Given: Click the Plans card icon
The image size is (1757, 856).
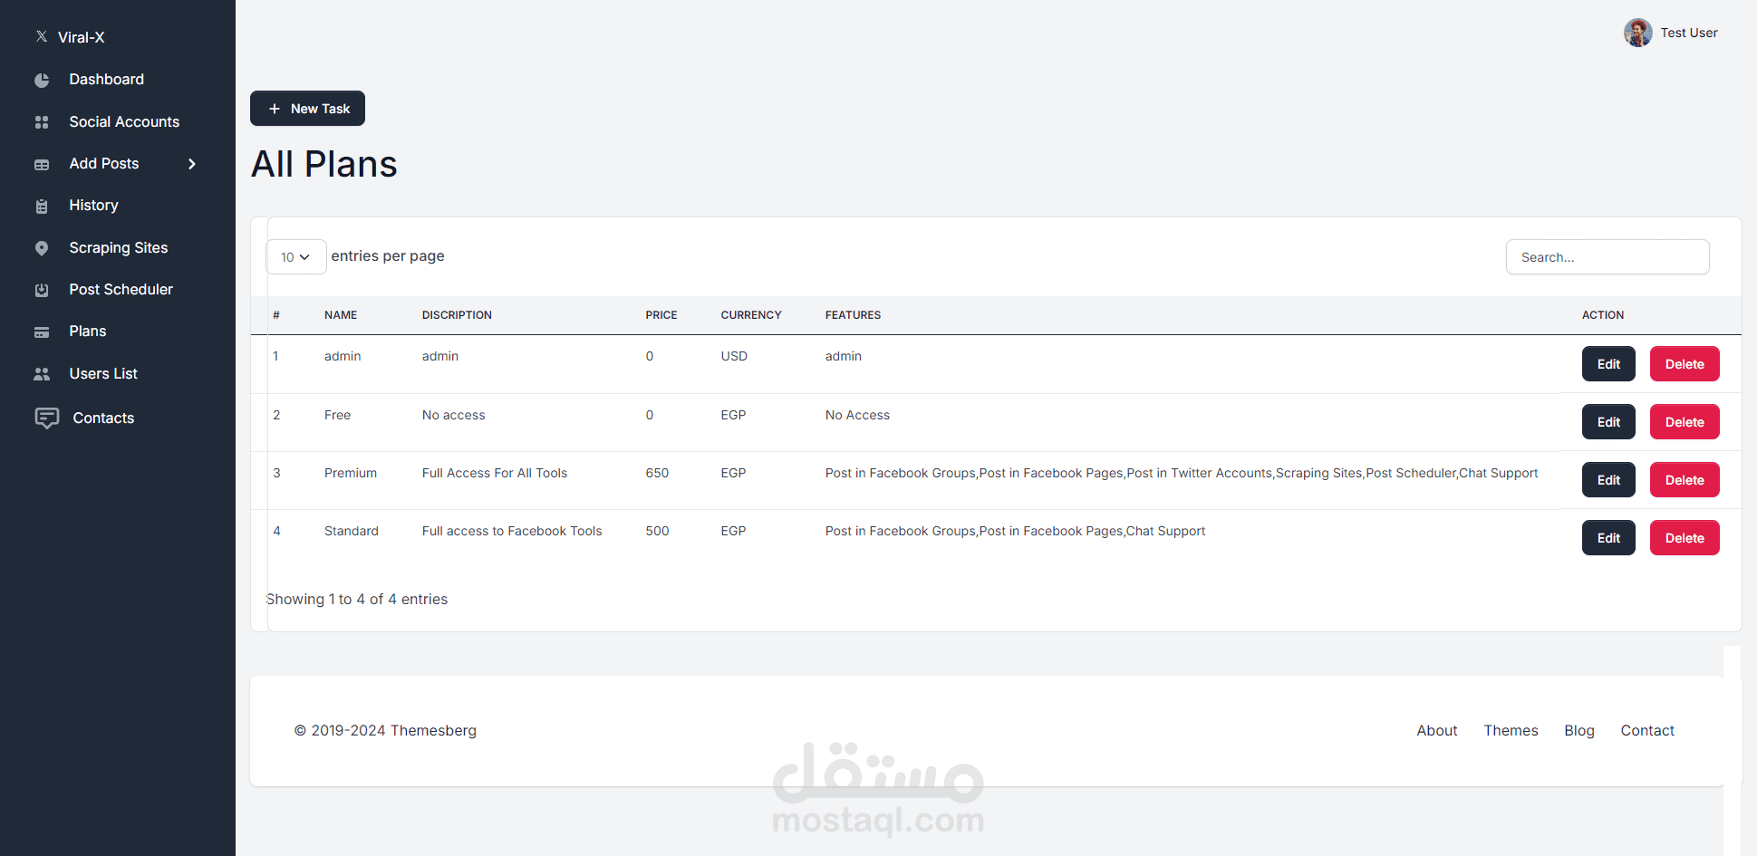Looking at the screenshot, I should click(x=42, y=332).
